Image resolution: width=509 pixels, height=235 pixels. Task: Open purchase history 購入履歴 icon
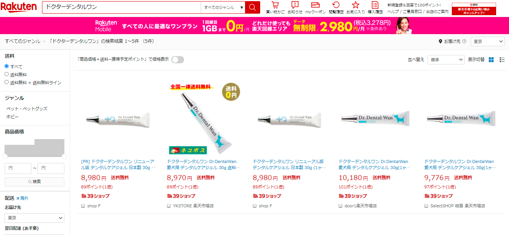(x=375, y=5)
